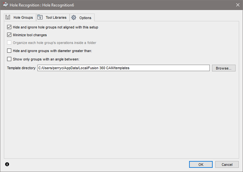Open the Tool Libraries tab
Image resolution: width=243 pixels, height=172 pixels.
point(53,18)
